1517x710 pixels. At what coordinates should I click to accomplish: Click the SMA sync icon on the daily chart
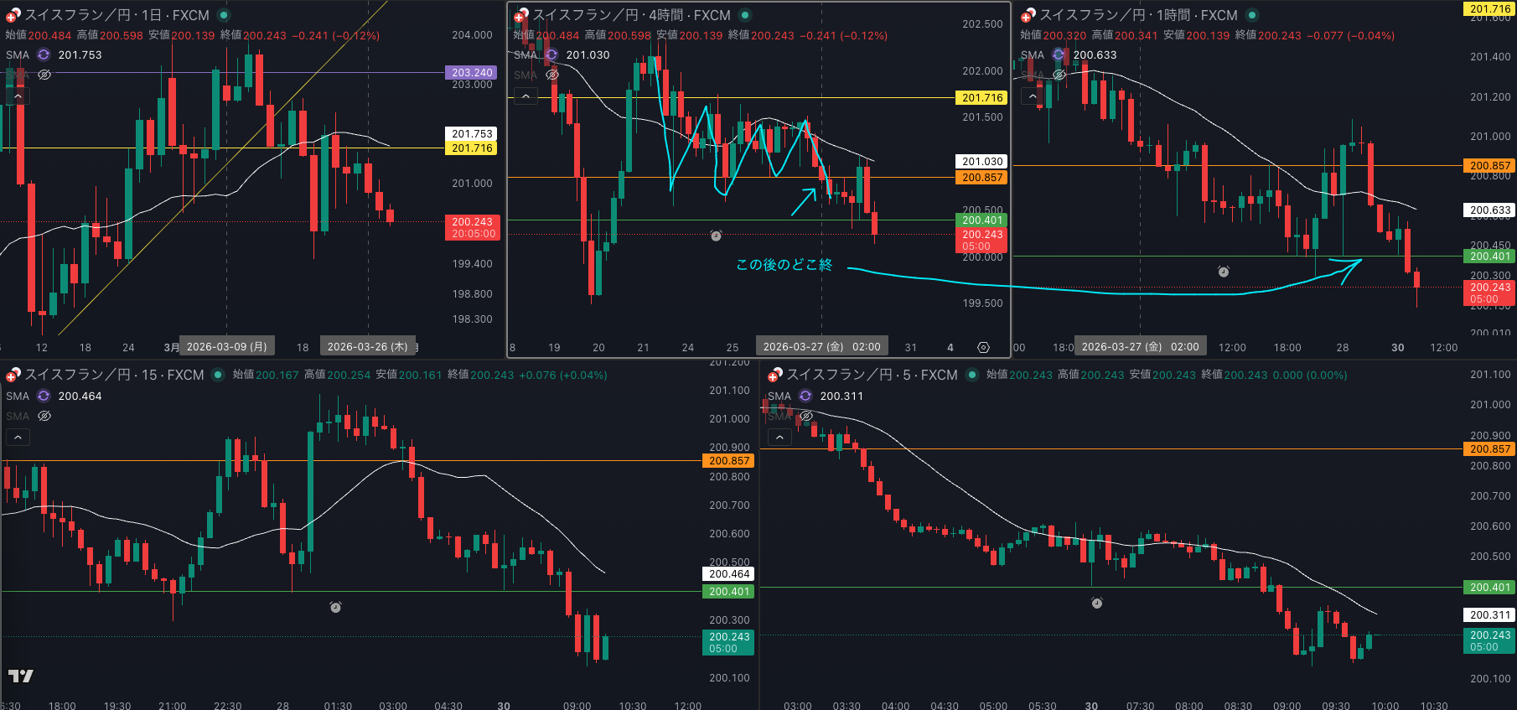(x=44, y=54)
